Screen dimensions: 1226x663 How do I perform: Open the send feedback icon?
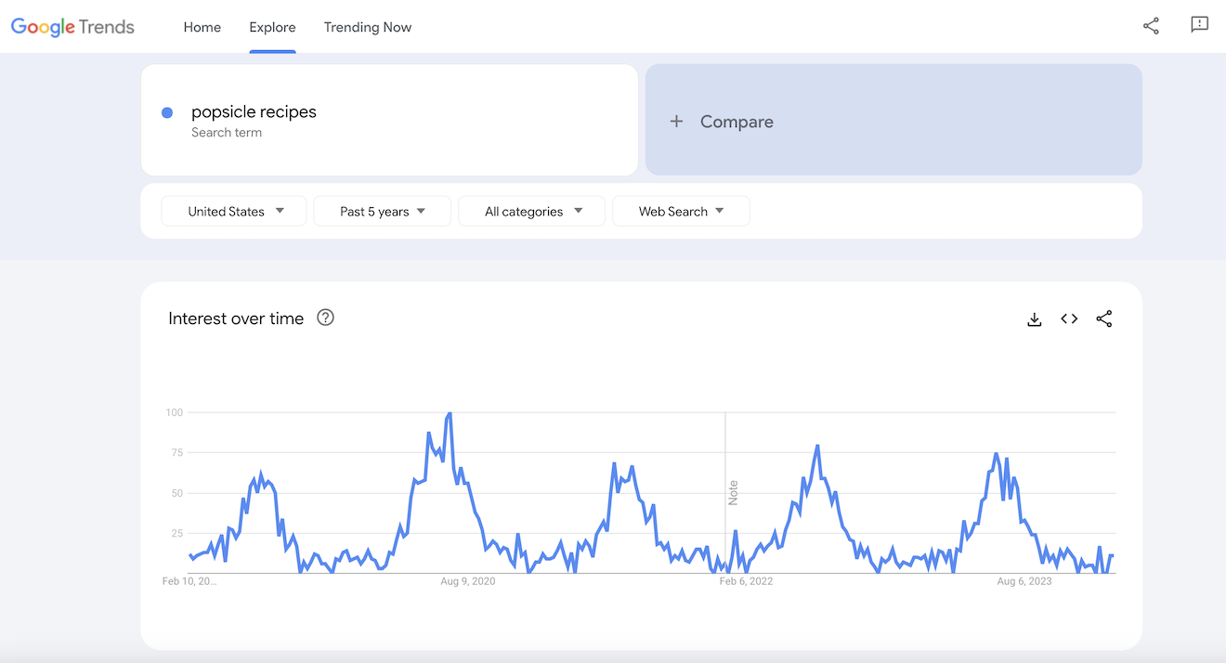pyautogui.click(x=1199, y=26)
